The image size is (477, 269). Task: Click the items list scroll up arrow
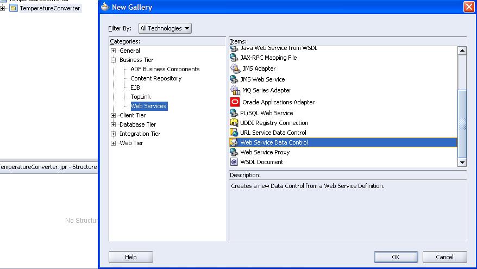462,51
